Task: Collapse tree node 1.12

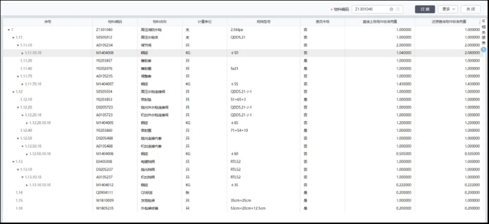Action: tap(13, 92)
